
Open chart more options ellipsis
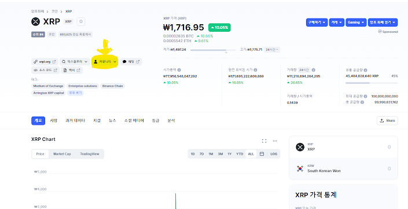pos(275,141)
